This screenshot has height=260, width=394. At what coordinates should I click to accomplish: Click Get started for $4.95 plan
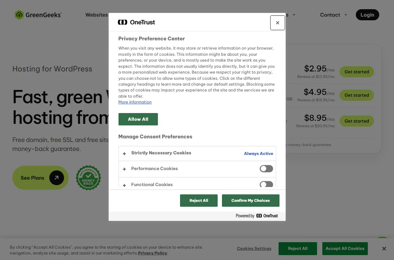point(357,95)
